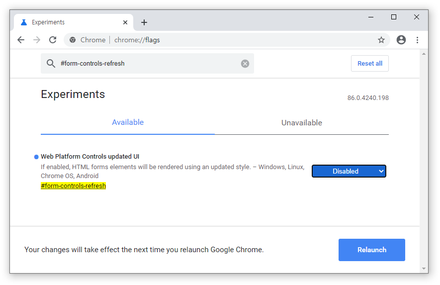This screenshot has width=440, height=285.
Task: Open a new tab with plus button
Action: (x=144, y=22)
